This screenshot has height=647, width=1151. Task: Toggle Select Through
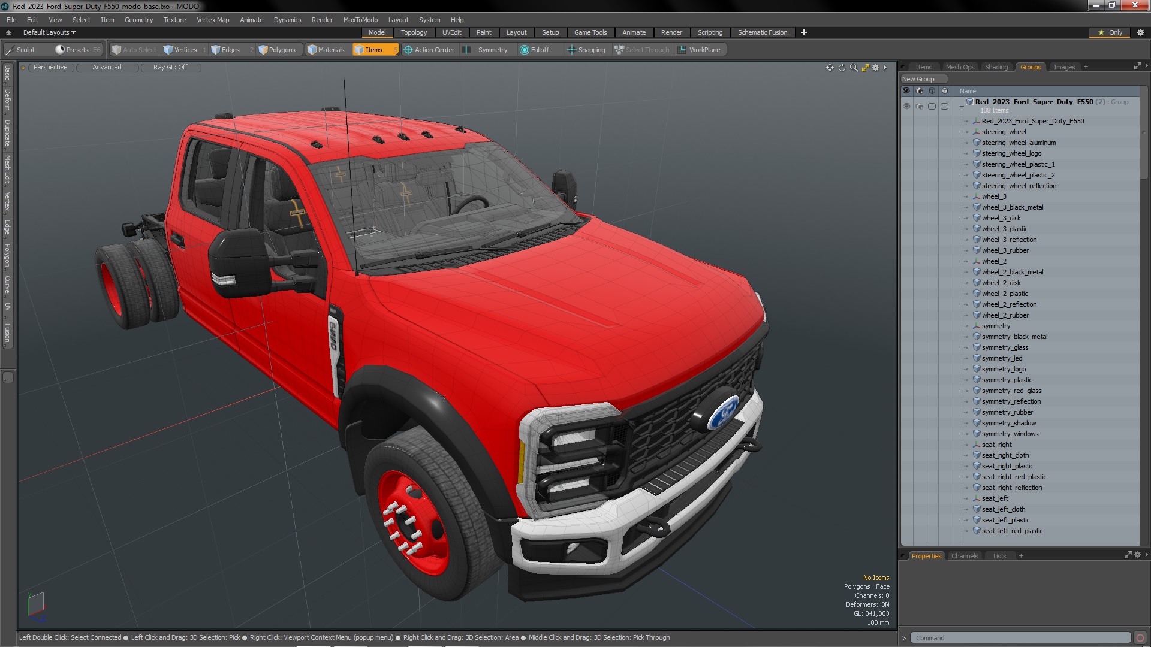click(642, 50)
